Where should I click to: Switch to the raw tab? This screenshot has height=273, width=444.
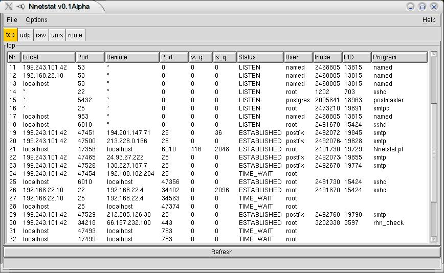pyautogui.click(x=41, y=35)
